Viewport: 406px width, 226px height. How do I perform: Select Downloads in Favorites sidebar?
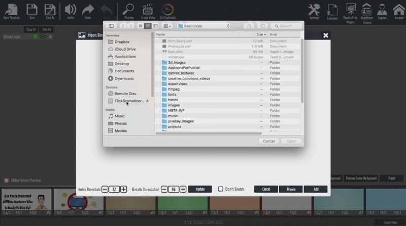(x=124, y=78)
